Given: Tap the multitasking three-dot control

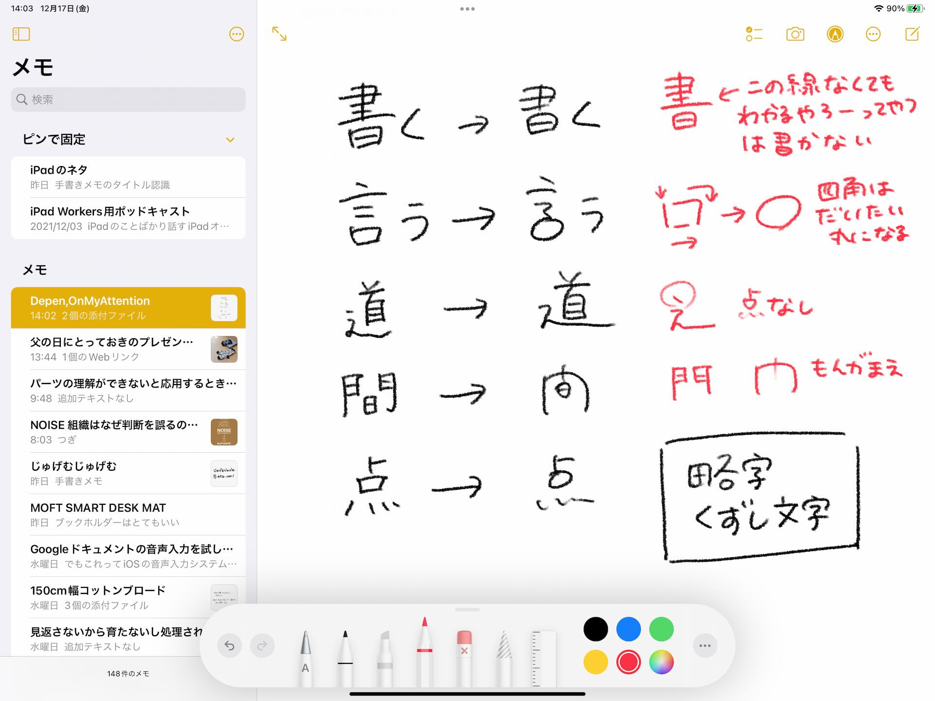Looking at the screenshot, I should tap(467, 9).
